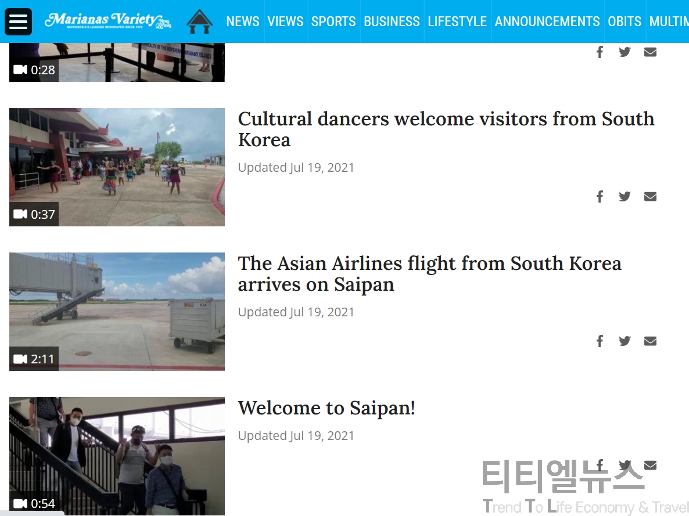Share Cultural dancers video on Facebook
689x516 pixels.
pos(600,196)
